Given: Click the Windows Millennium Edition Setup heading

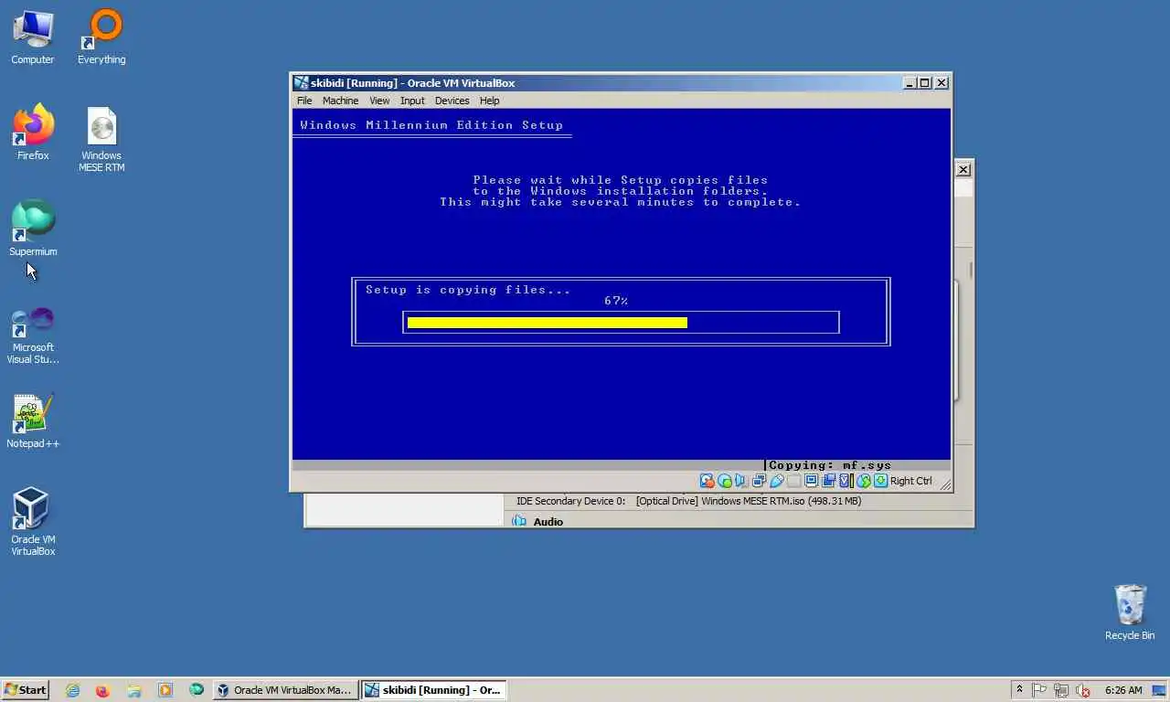Looking at the screenshot, I should (x=431, y=125).
